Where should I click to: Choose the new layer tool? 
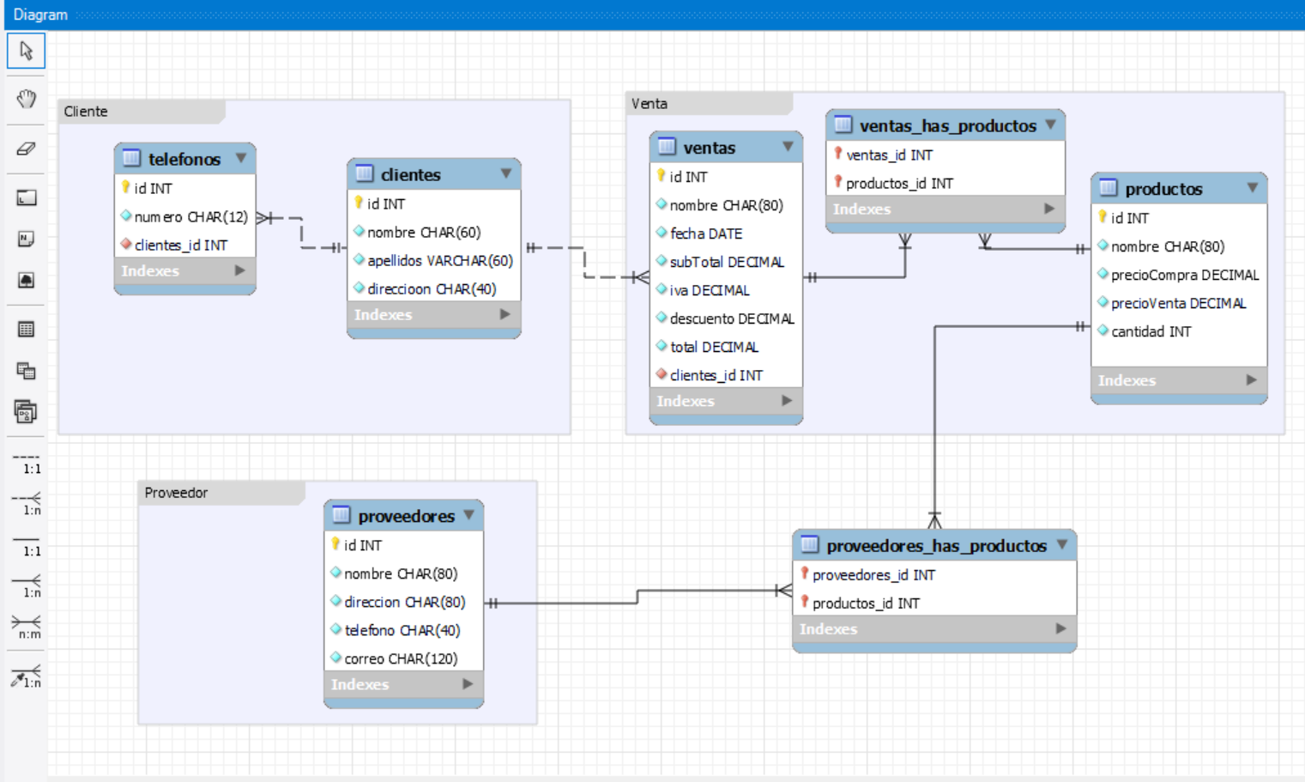(26, 198)
